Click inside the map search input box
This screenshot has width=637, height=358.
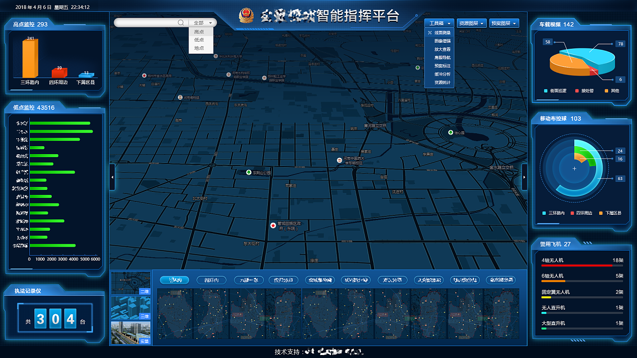146,23
